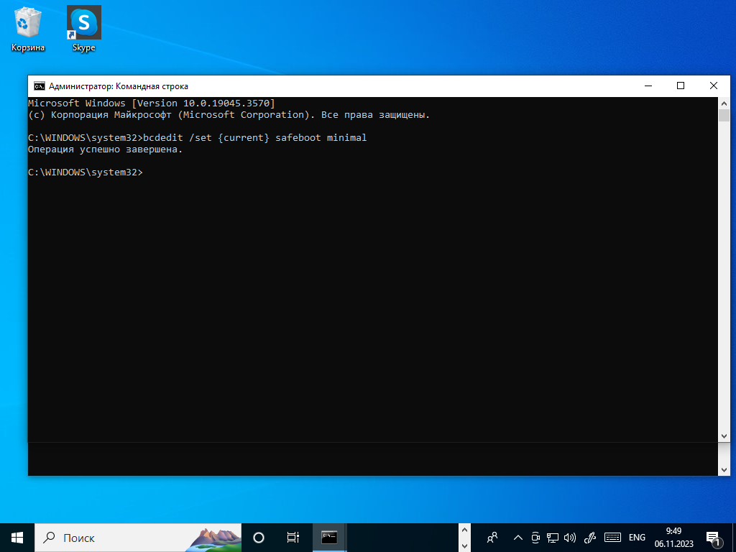Screen dimensions: 736x552
Task: Click the "Microsoft Windows [Version 10.0.19045.3570]" line
Action: point(152,103)
